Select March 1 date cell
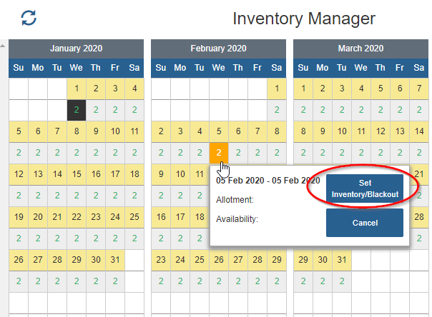The height and width of the screenshot is (317, 432). point(303,89)
